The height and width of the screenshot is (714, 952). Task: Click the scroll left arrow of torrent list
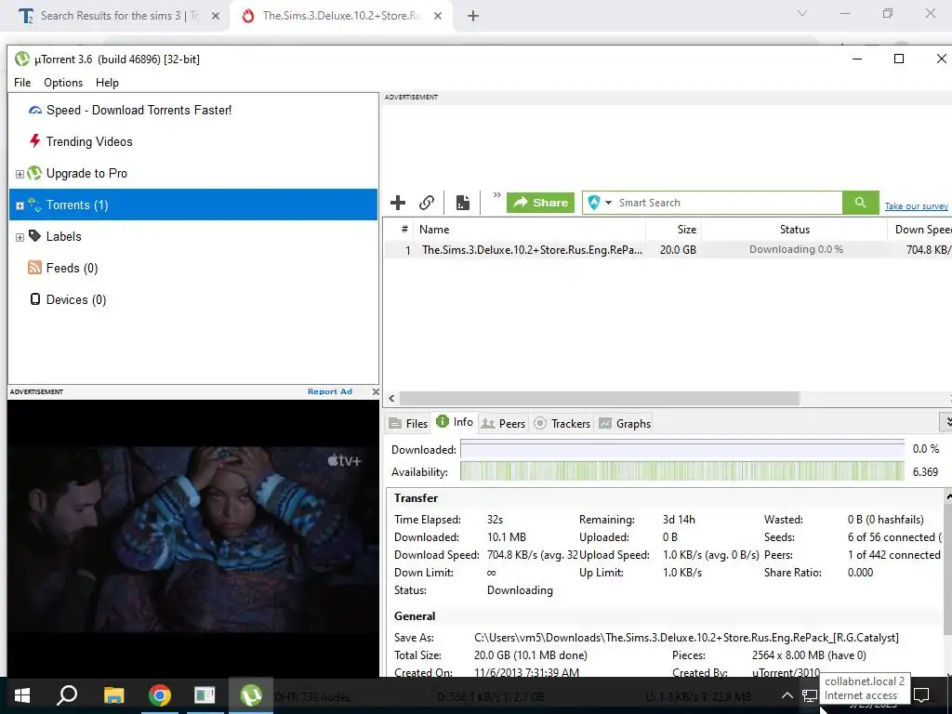click(391, 398)
